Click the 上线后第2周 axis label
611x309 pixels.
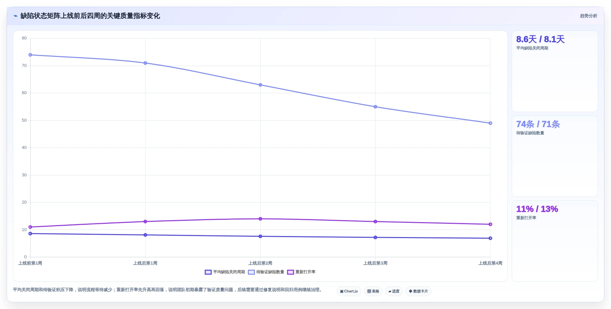(260, 263)
